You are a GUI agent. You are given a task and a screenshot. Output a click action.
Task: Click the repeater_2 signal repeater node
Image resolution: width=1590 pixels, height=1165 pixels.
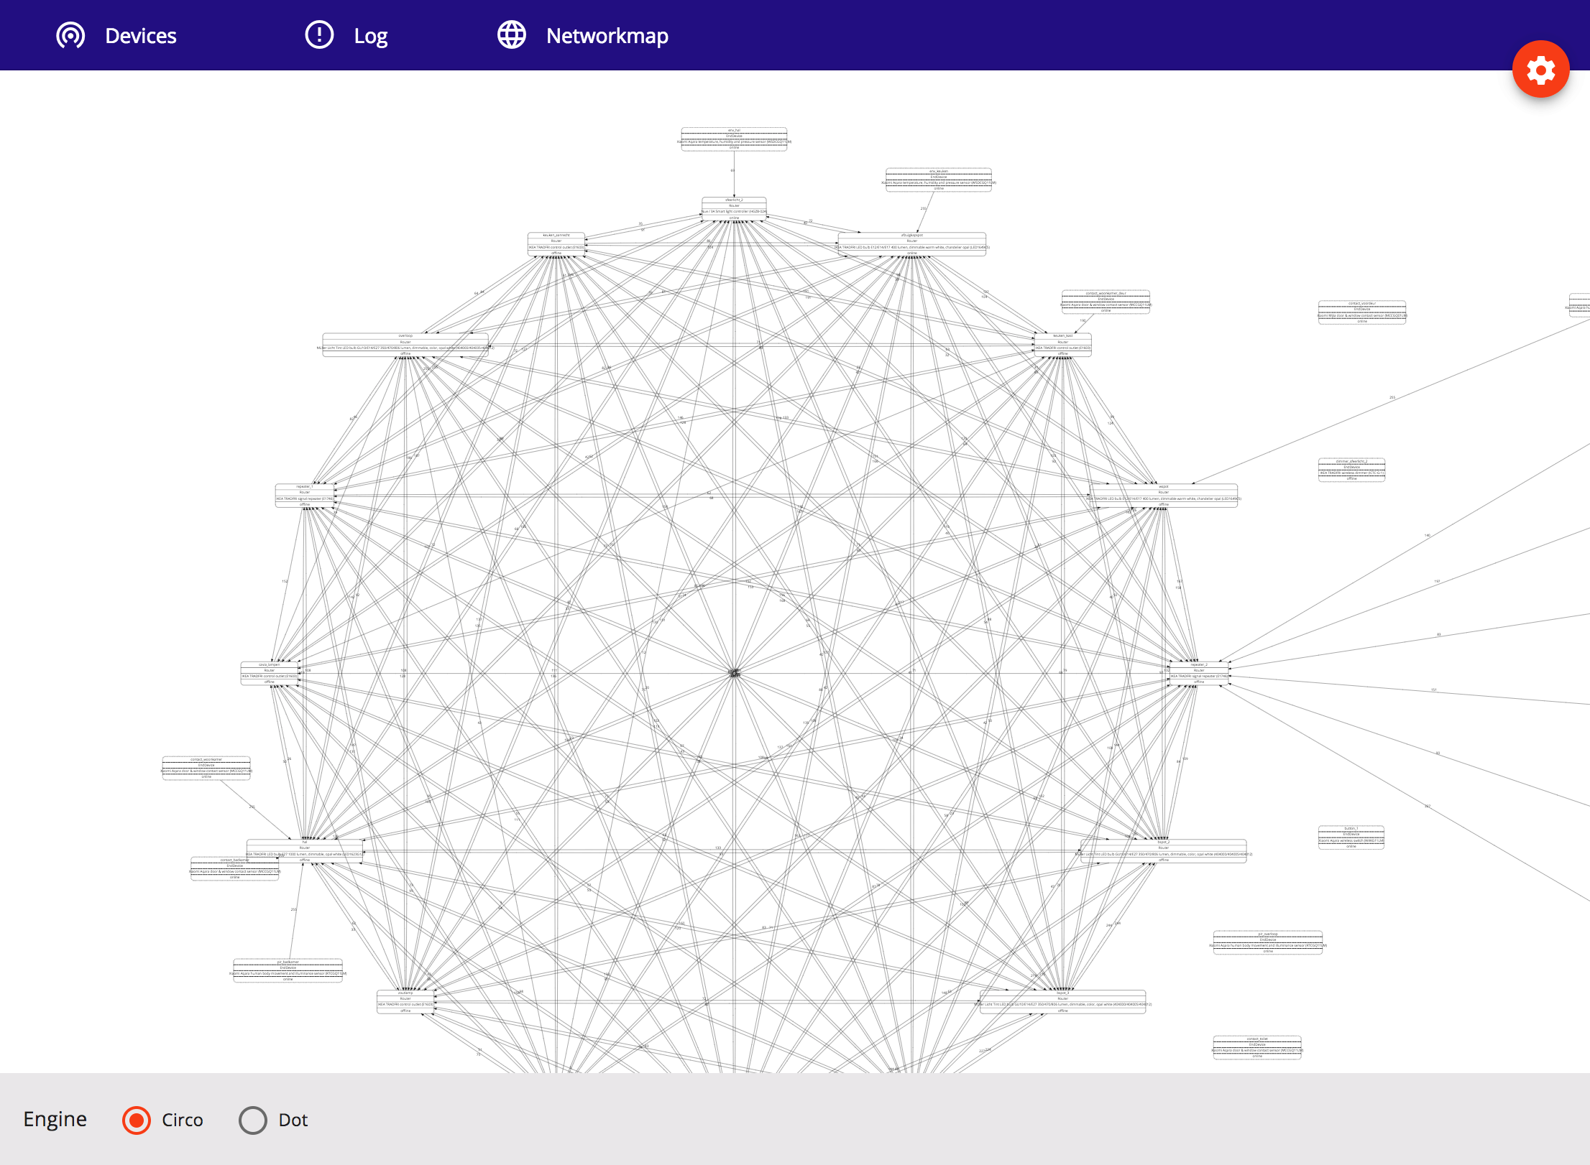[x=1198, y=673]
